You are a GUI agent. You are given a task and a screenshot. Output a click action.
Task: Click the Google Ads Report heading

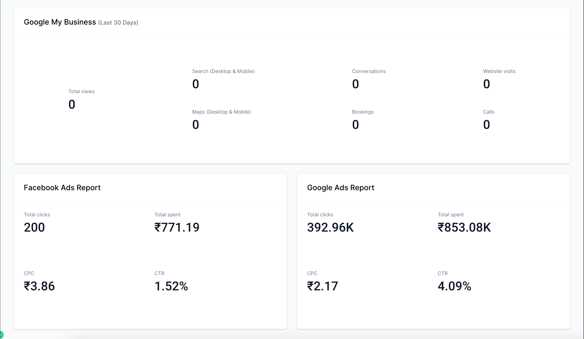pyautogui.click(x=341, y=188)
